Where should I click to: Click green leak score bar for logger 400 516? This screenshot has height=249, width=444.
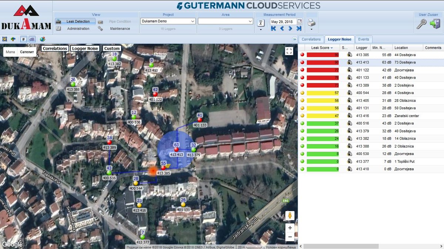(323, 123)
